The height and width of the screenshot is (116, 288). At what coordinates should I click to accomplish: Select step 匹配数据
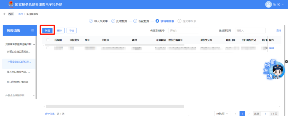pos(141,21)
